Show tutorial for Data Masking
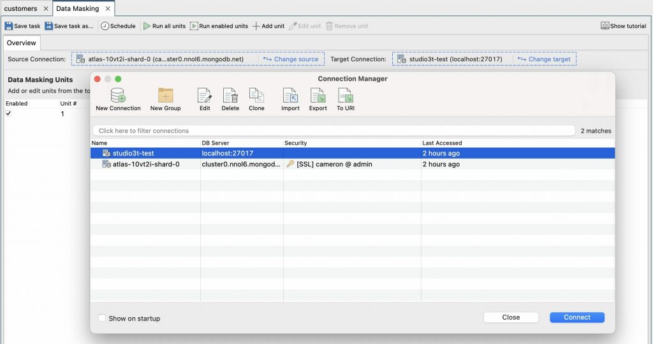Screen dimensions: 653x344 point(624,25)
